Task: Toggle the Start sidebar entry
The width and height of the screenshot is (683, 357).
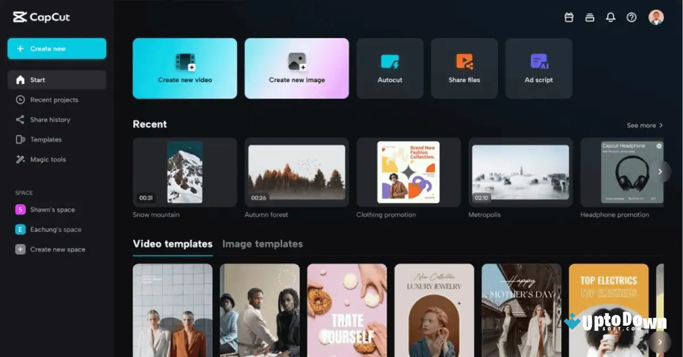Action: pos(56,80)
